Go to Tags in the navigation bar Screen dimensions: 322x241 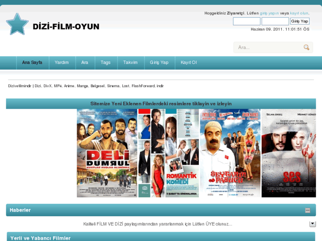click(x=105, y=62)
